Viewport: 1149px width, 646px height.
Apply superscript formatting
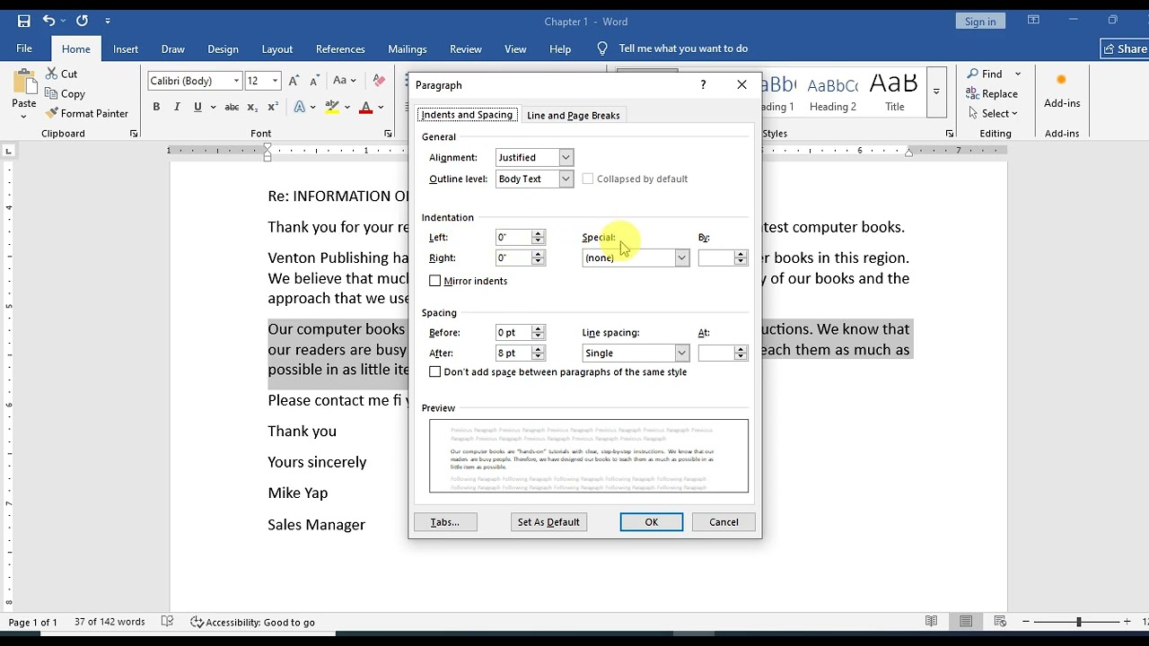[x=273, y=107]
